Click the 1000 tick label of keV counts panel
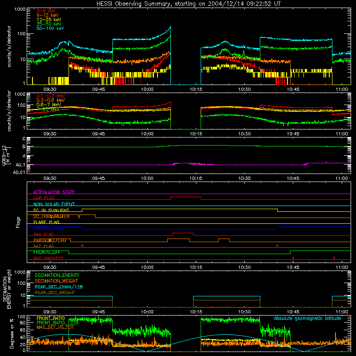 20,9
